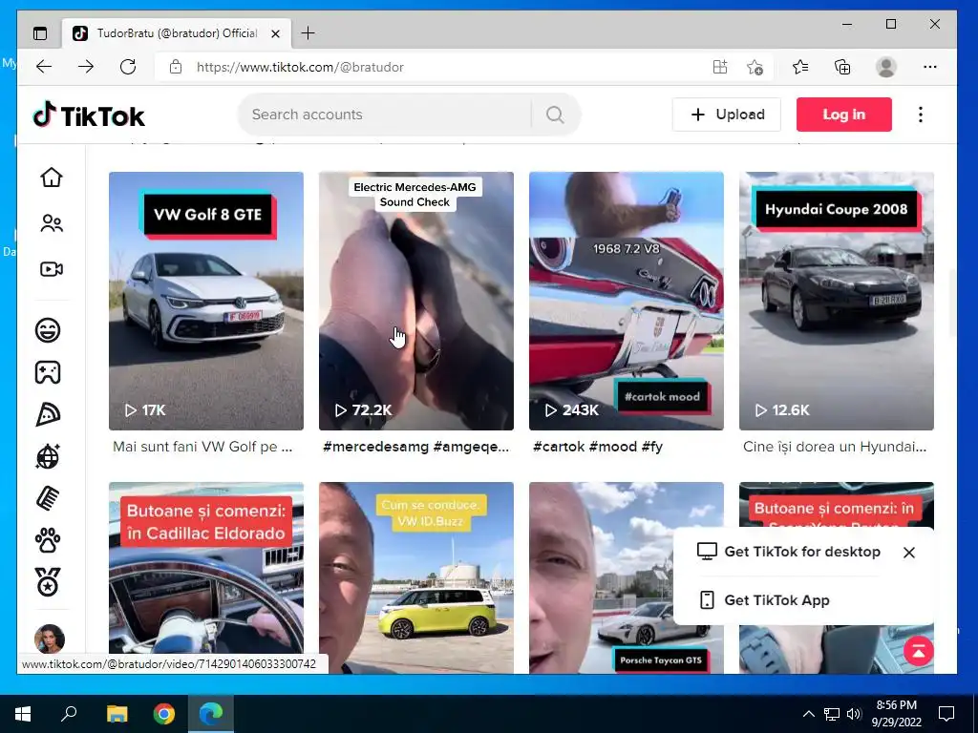Add this page to favorites star icon
The height and width of the screenshot is (733, 978).
click(x=755, y=67)
